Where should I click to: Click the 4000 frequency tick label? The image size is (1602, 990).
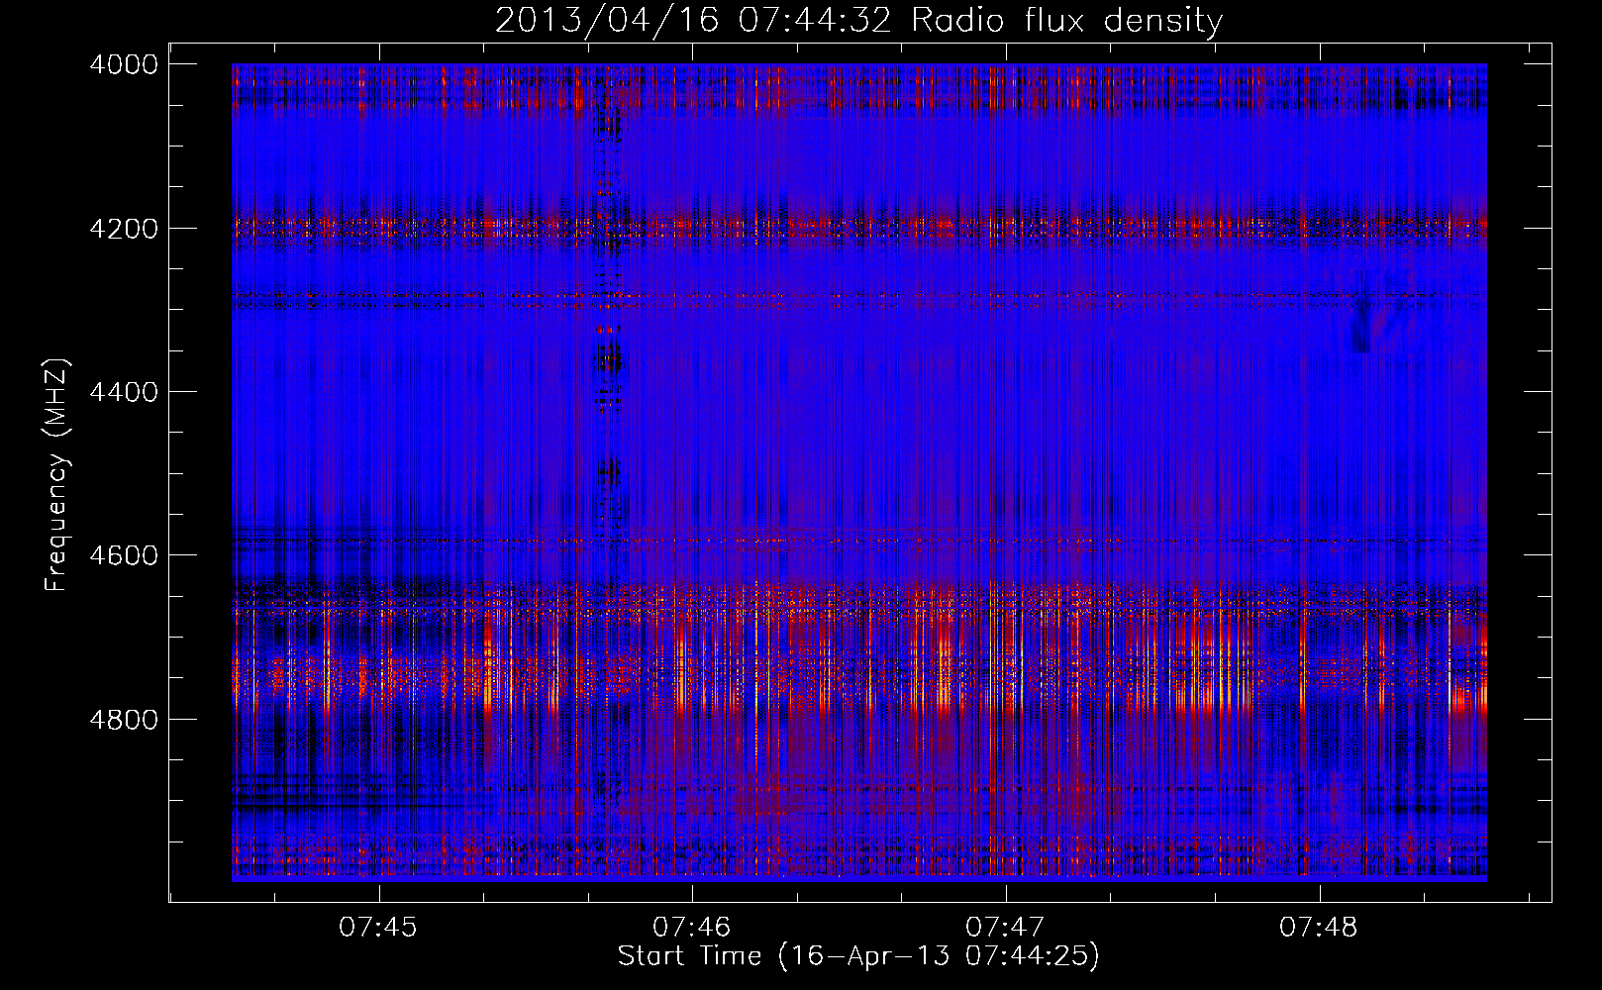click(124, 64)
